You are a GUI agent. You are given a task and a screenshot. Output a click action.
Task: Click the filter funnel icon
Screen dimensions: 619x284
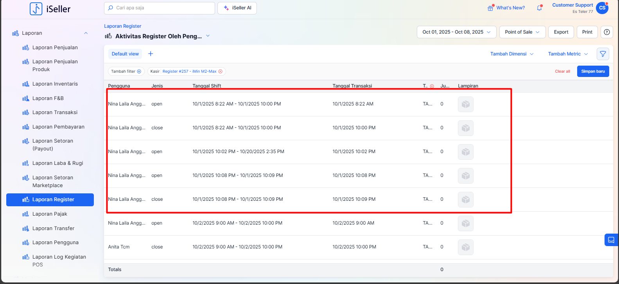pyautogui.click(x=603, y=54)
